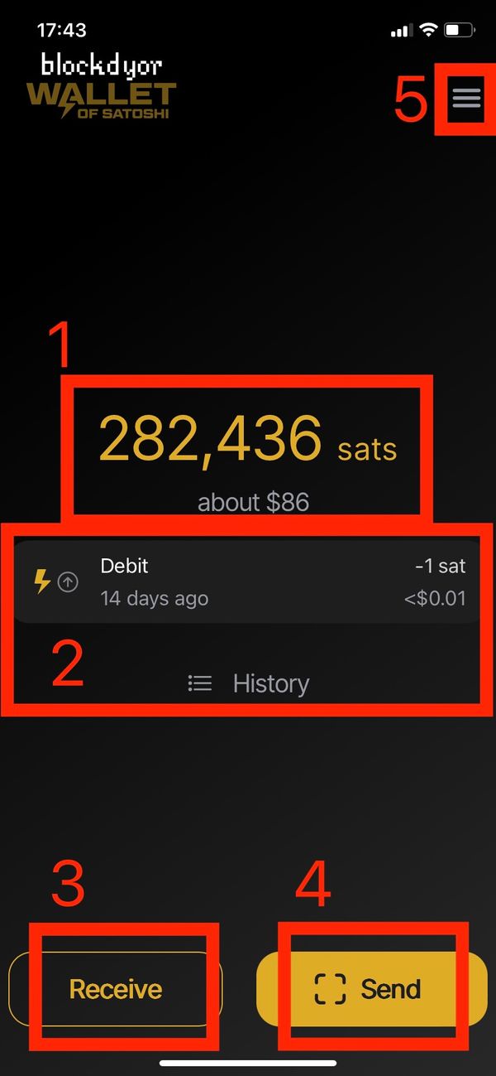Select the list icon next to History
The width and height of the screenshot is (496, 1076).
(200, 683)
